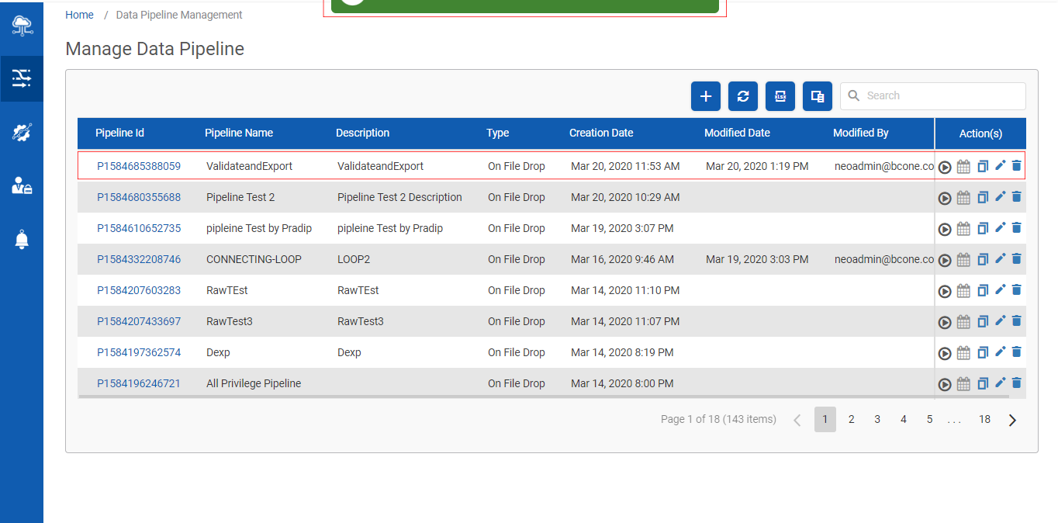Open pipeline P1584197362574

[x=139, y=352]
